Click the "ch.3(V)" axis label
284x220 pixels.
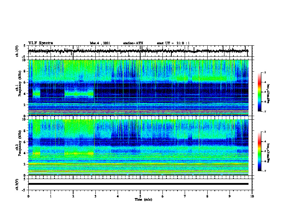tap(17, 184)
